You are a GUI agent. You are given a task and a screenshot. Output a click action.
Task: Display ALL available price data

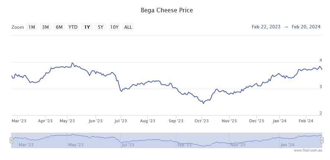[128, 27]
